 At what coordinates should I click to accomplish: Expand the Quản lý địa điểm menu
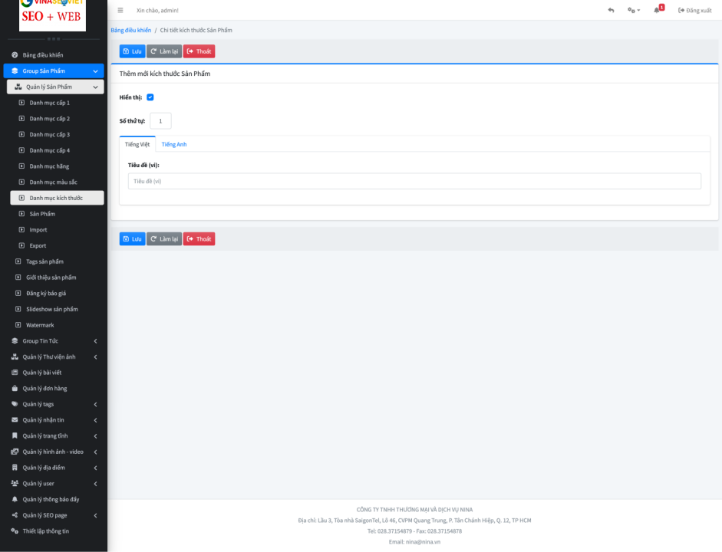click(x=54, y=468)
